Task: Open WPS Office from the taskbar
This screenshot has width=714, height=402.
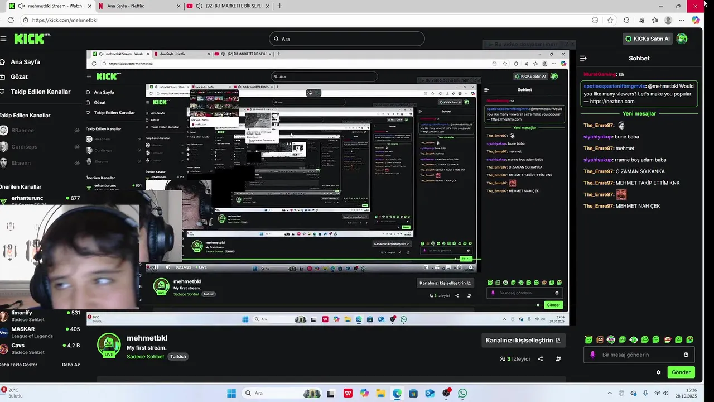Action: [348, 393]
